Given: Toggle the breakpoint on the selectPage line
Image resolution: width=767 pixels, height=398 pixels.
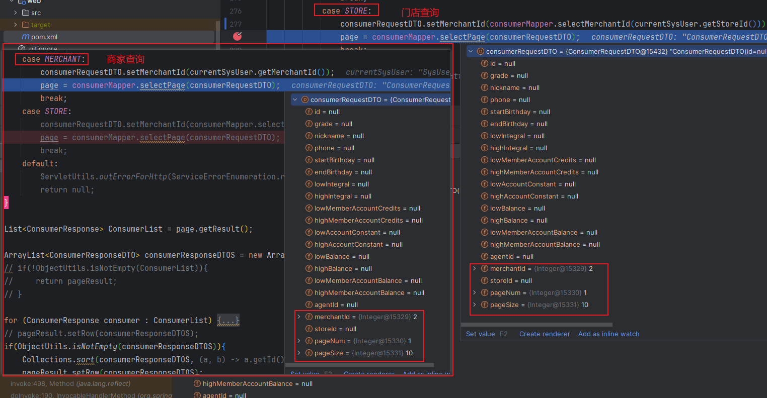Looking at the screenshot, I should click(238, 36).
